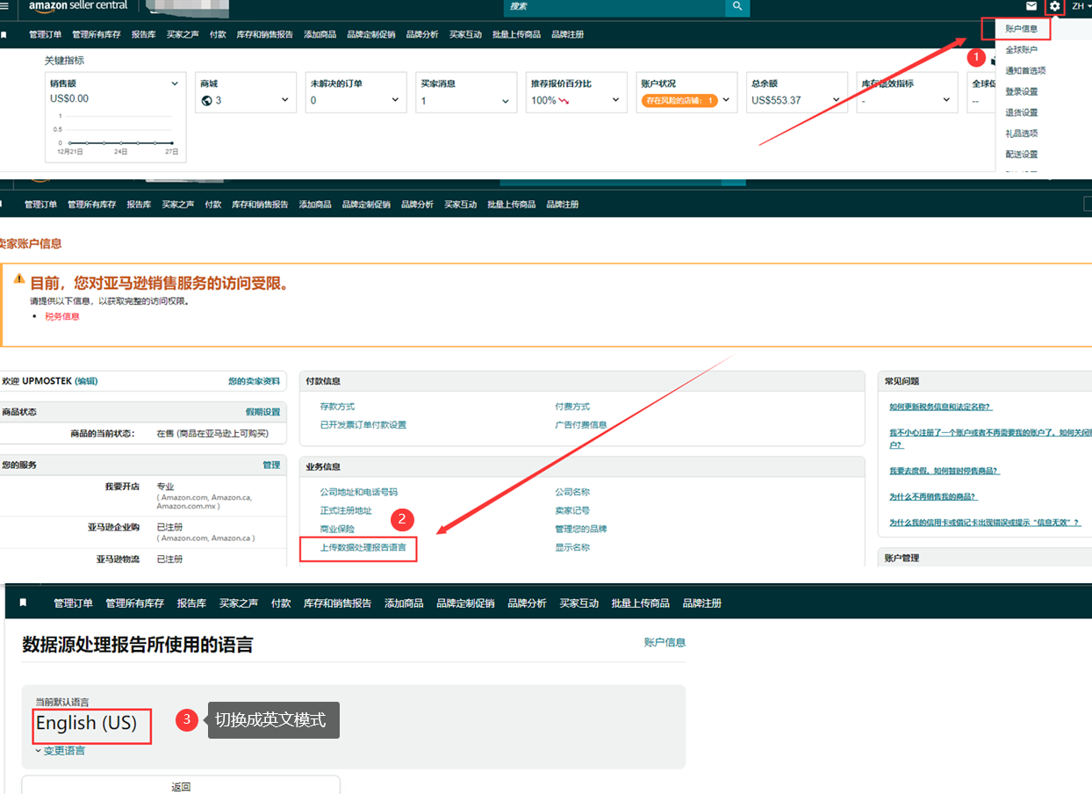
Task: Expand the 账户状况 card chevron
Action: click(x=727, y=100)
